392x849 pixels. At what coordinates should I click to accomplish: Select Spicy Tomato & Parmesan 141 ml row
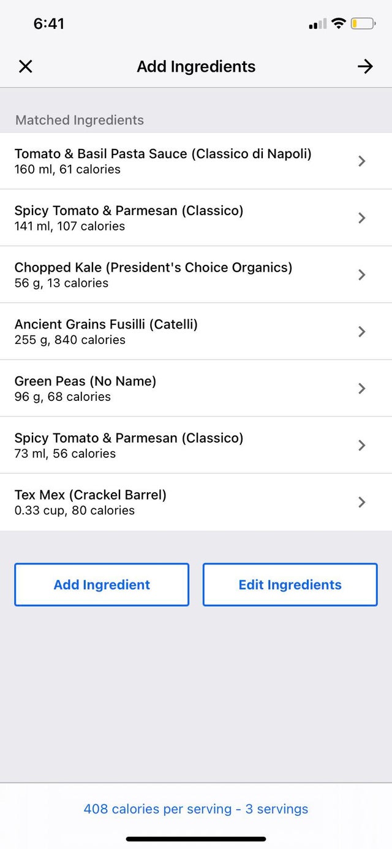click(129, 218)
